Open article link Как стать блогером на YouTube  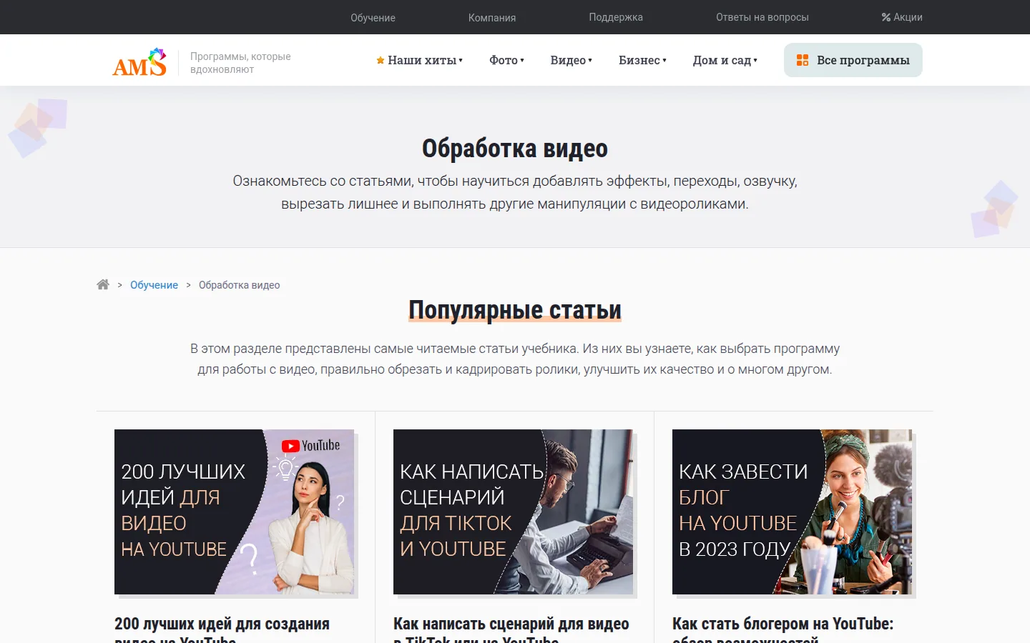(783, 629)
